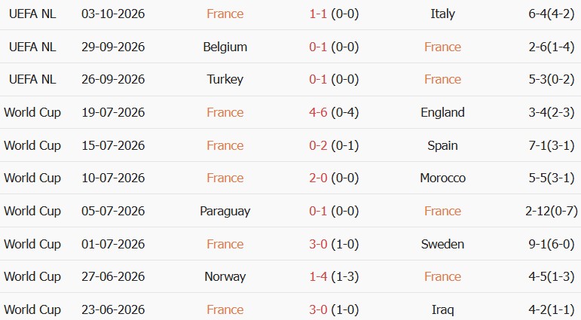581x320 pixels.
Task: Click the Iraq team name
Action: (442, 309)
